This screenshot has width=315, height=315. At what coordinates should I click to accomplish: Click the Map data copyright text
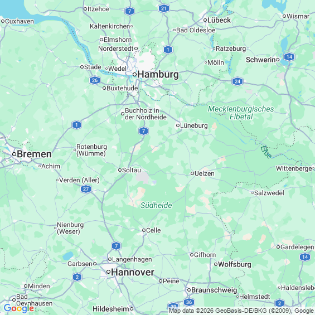(x=241, y=311)
